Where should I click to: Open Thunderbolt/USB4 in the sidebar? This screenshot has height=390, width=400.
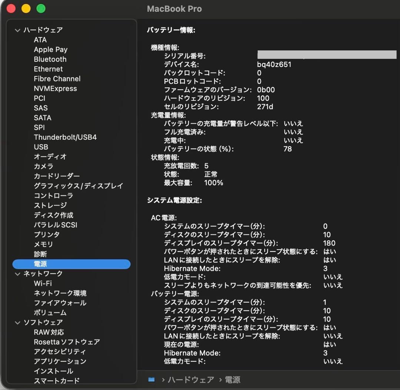point(65,137)
